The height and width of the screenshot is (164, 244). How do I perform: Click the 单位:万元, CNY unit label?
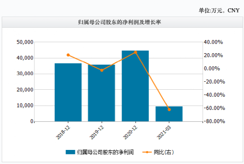[219, 11]
